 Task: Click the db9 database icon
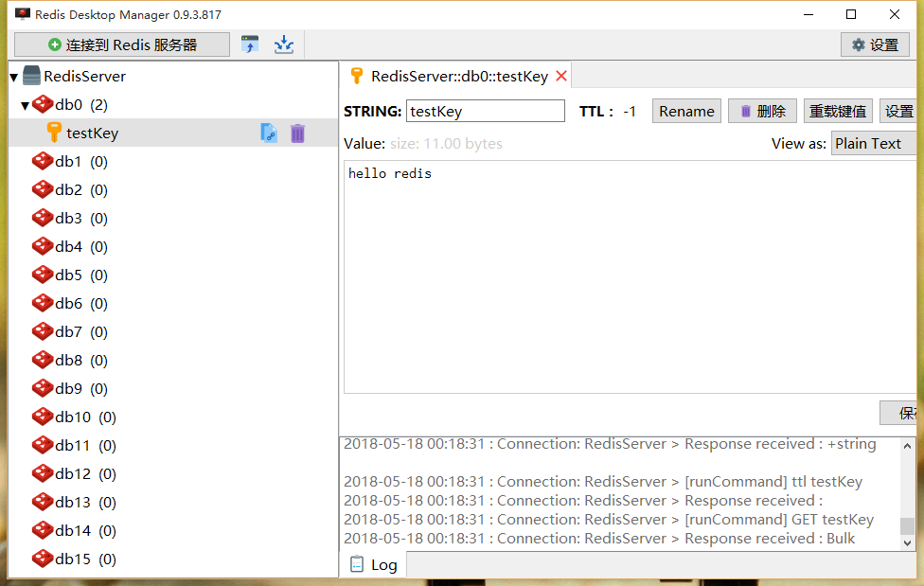[43, 388]
